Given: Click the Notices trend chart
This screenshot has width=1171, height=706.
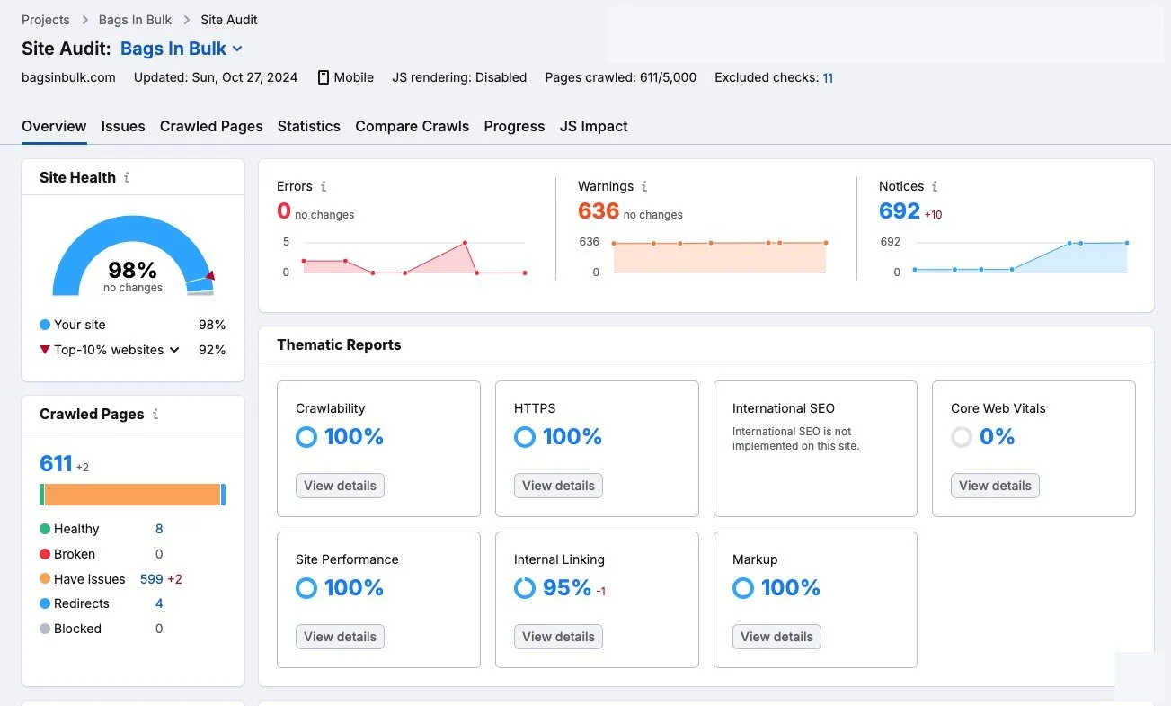Looking at the screenshot, I should point(1020,256).
